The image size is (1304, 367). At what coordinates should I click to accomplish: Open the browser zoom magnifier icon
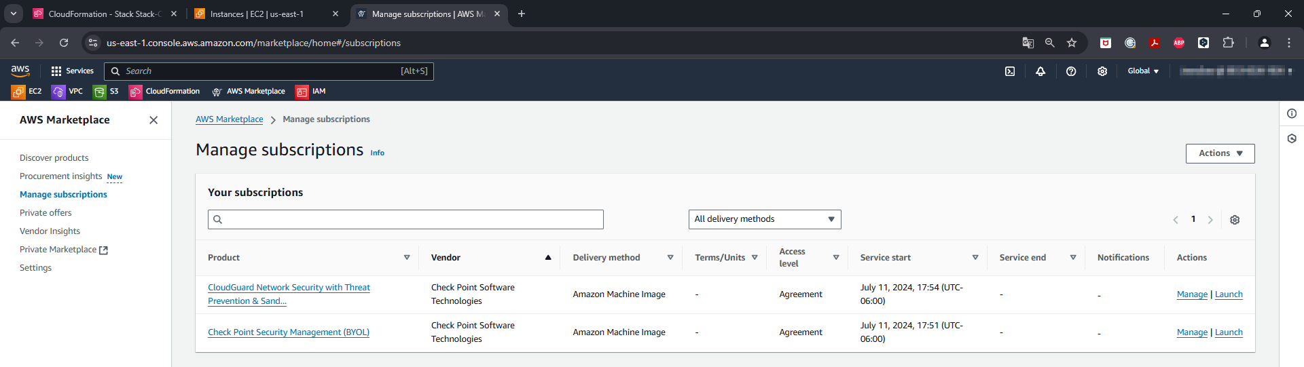point(1050,43)
